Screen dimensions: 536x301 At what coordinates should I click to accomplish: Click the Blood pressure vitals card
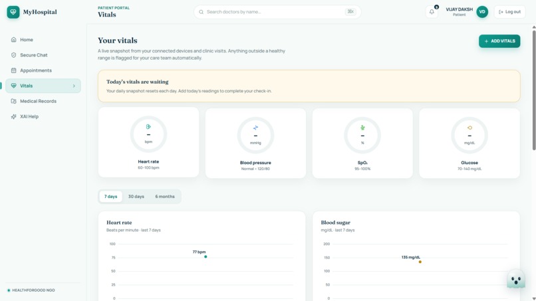(255, 143)
